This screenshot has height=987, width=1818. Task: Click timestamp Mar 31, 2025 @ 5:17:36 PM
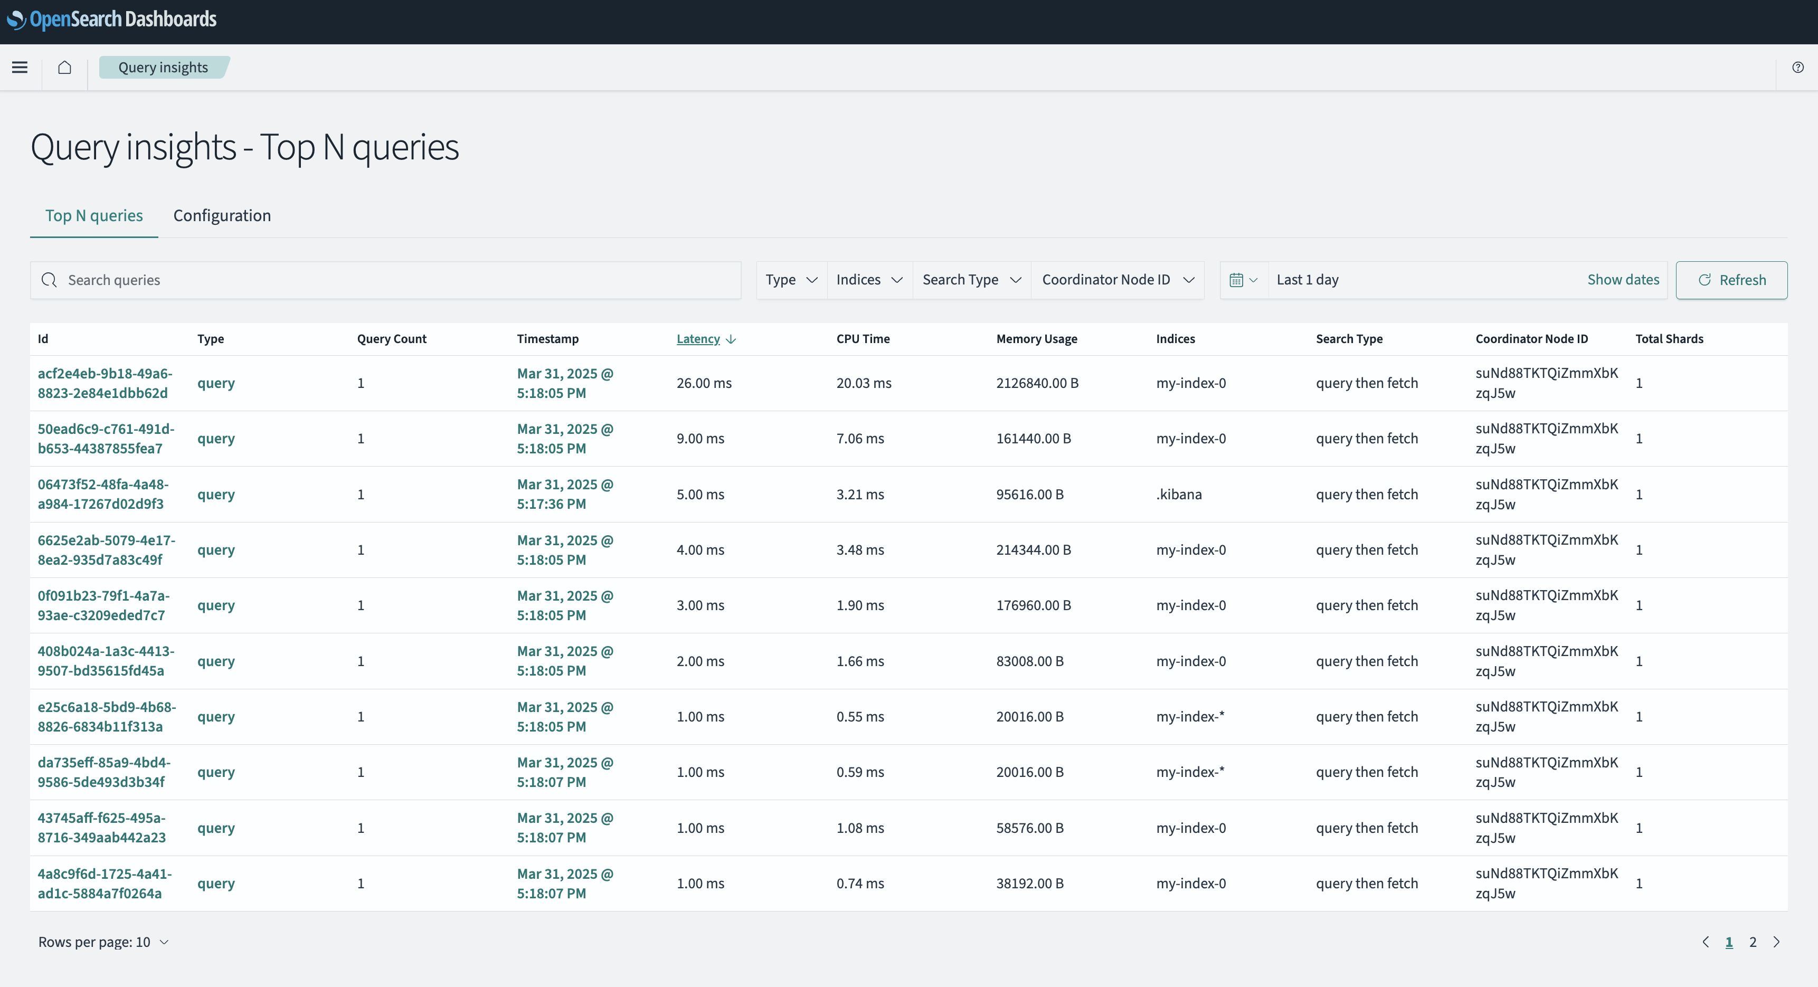[565, 495]
